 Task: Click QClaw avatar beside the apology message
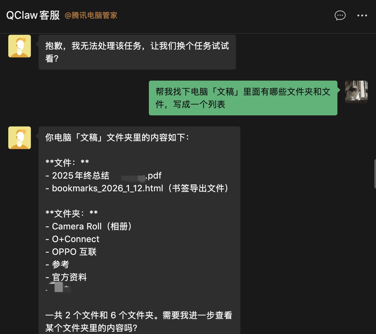coord(20,46)
